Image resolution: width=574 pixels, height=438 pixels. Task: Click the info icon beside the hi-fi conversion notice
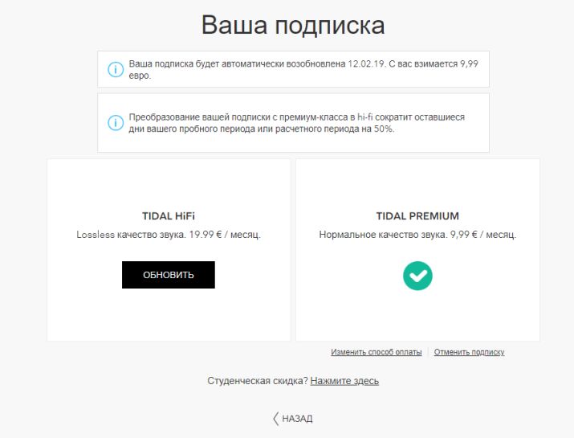tap(116, 123)
